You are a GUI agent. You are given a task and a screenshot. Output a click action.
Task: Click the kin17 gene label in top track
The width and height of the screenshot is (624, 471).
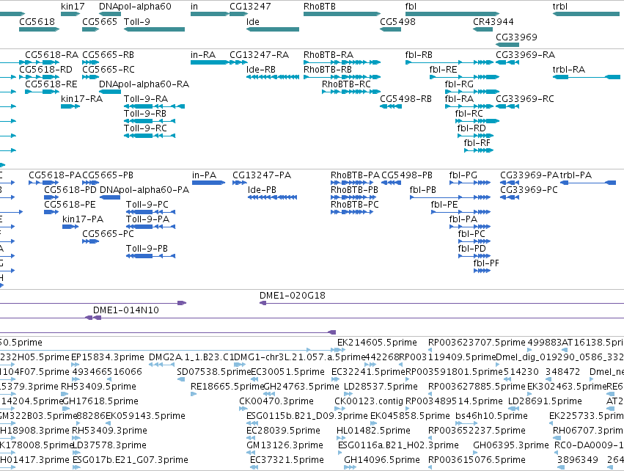click(73, 7)
